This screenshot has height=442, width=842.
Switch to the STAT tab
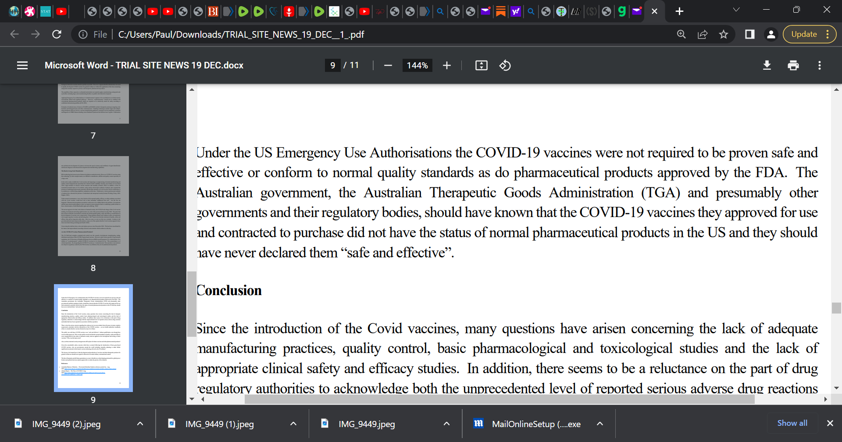click(46, 11)
